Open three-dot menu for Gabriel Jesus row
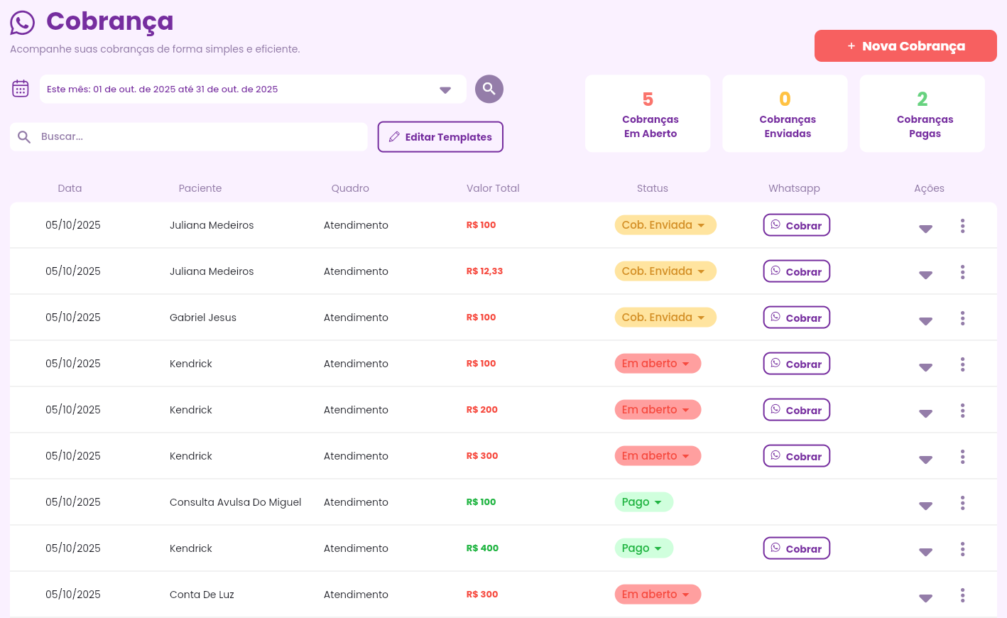1007x618 pixels. pos(962,318)
